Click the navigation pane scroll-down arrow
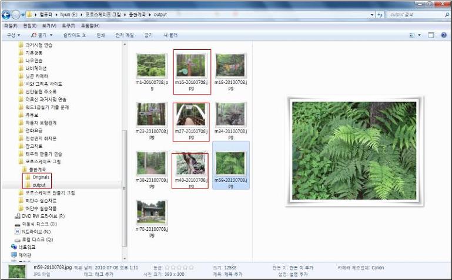The image size is (452, 280). click(125, 258)
